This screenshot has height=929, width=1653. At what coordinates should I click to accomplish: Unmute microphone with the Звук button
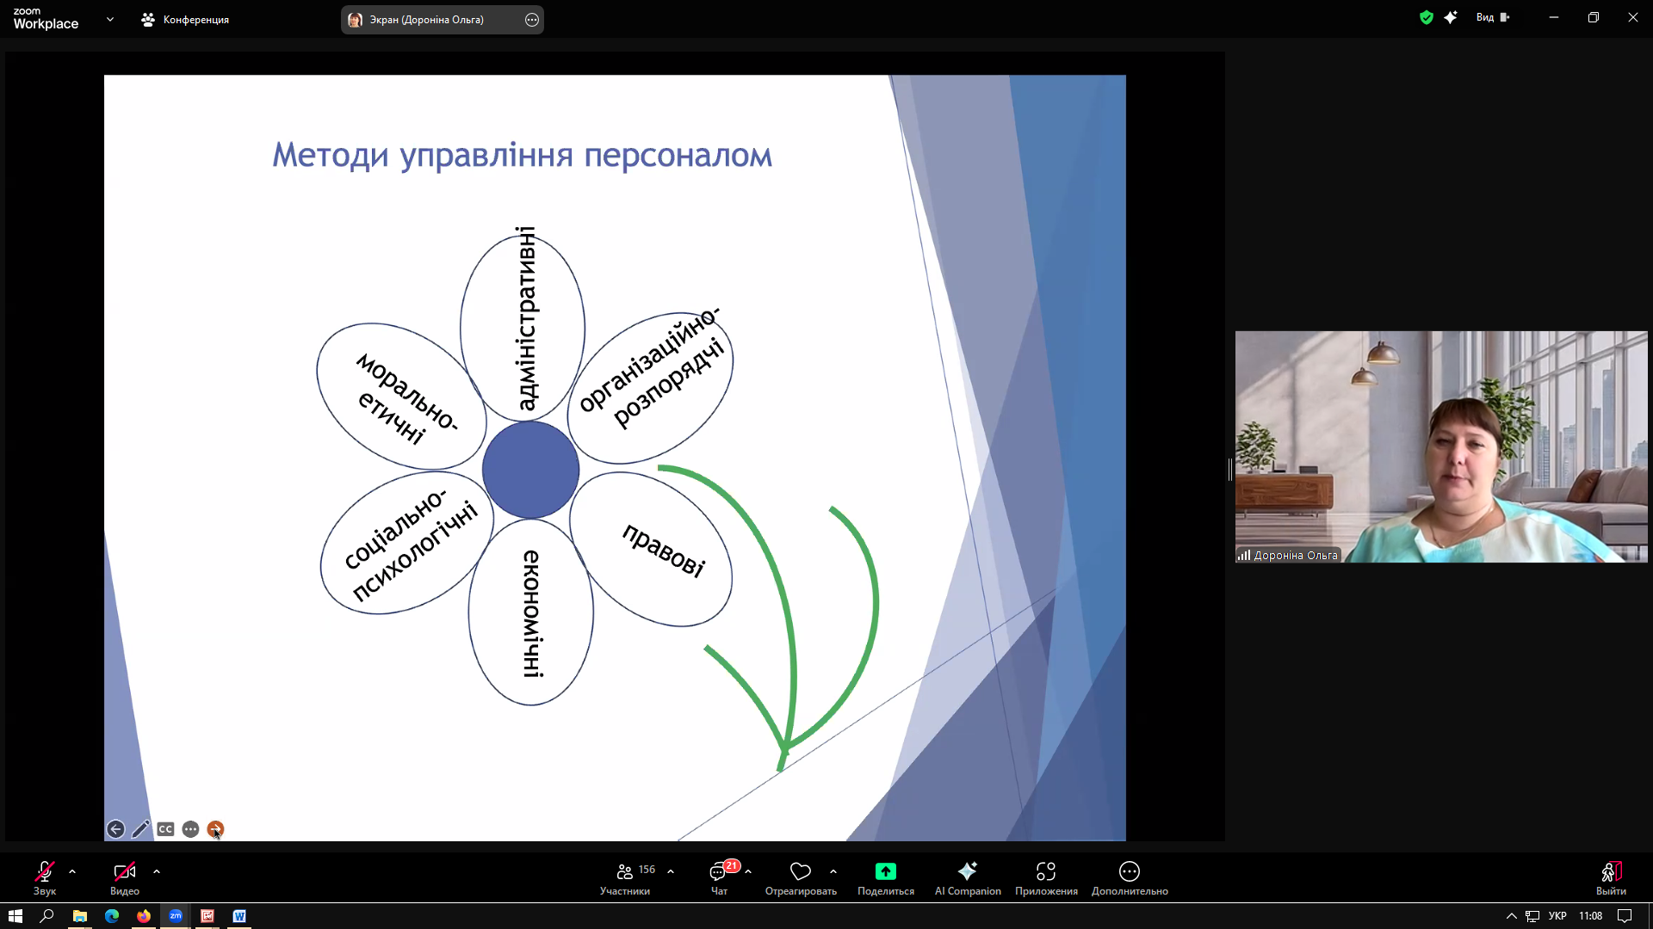(x=45, y=877)
